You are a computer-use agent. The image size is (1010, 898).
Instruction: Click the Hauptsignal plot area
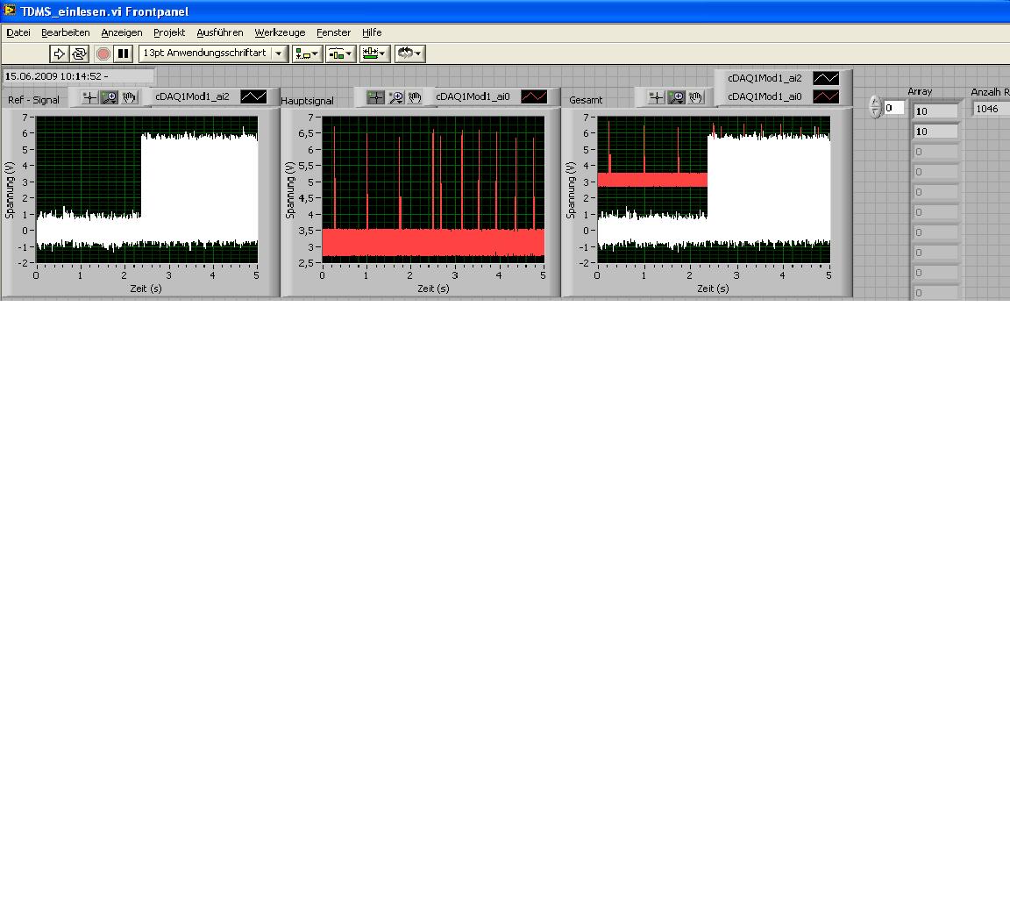[x=433, y=189]
